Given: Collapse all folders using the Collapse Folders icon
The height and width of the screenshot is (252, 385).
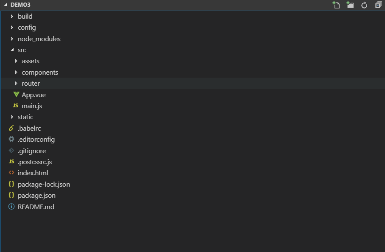Looking at the screenshot, I should [x=377, y=5].
